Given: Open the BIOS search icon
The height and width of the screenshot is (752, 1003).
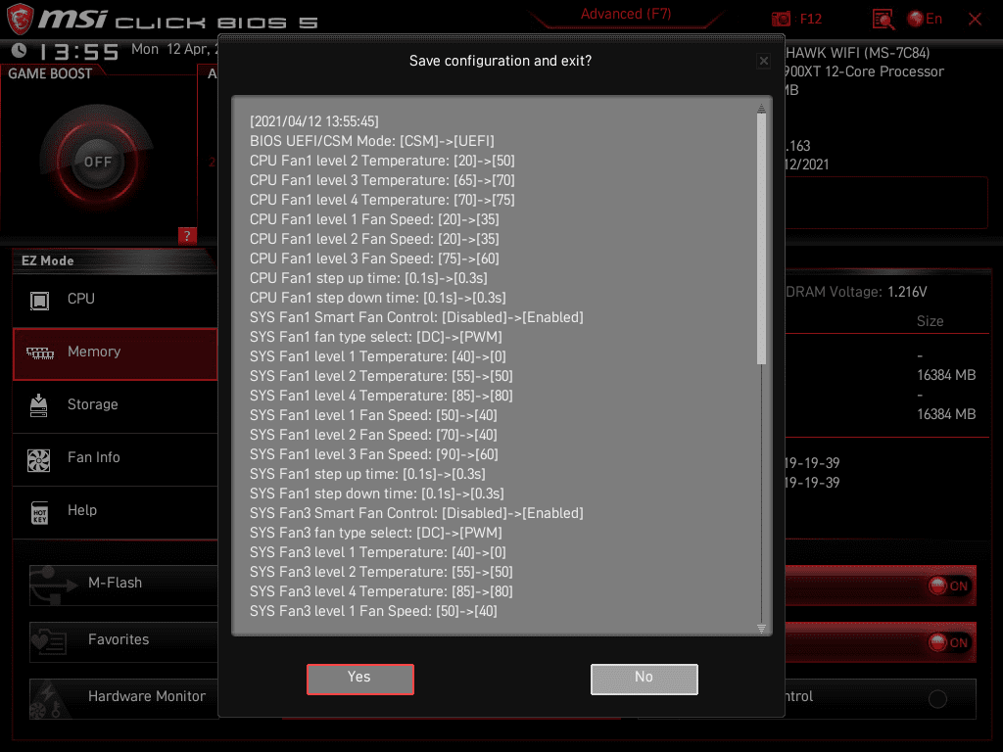Looking at the screenshot, I should click(884, 20).
